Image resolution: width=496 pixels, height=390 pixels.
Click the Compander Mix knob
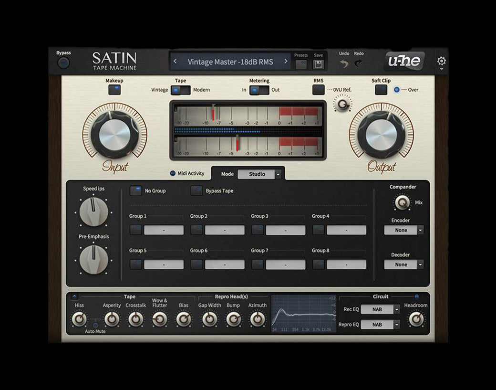tap(402, 202)
